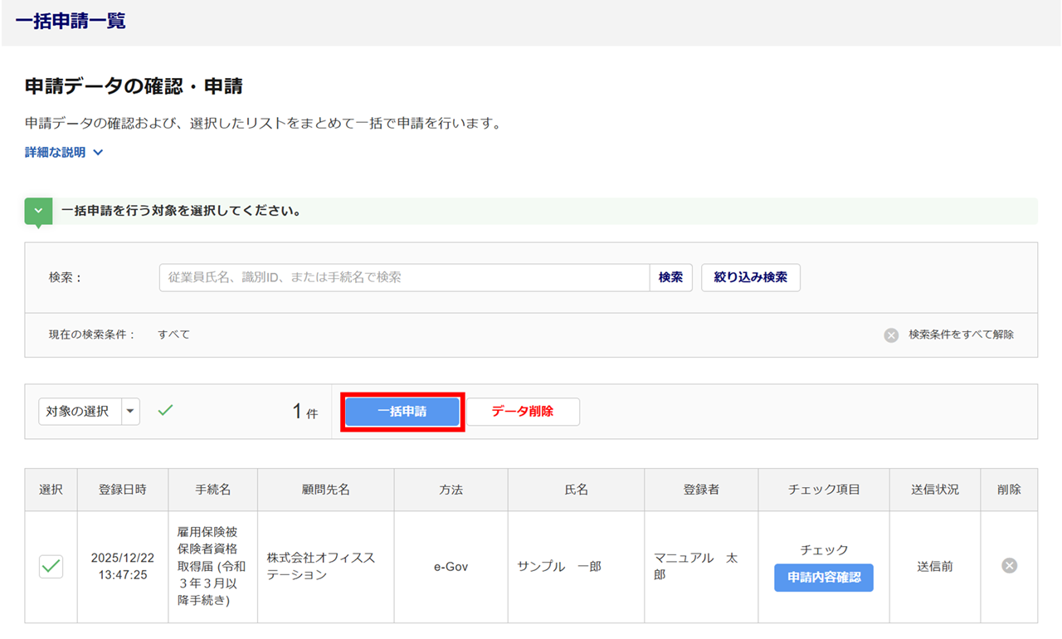The height and width of the screenshot is (639, 1062).
Task: Click the red データ削除 button
Action: [523, 412]
